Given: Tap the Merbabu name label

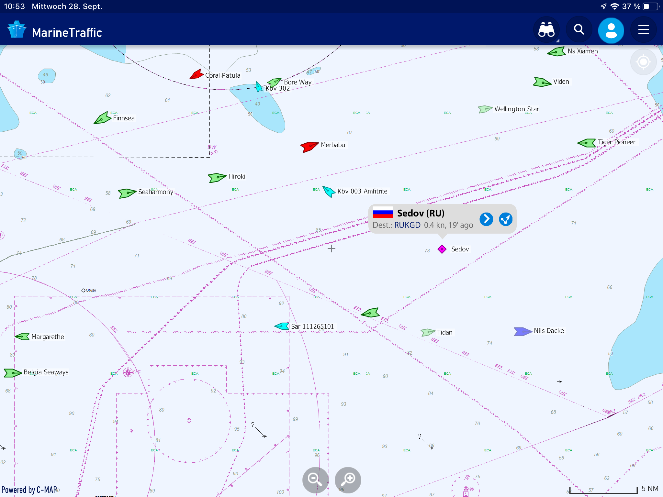Looking at the screenshot, I should (333, 145).
